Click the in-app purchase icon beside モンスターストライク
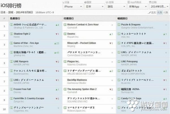Viewport: 170px width, 114px height. click(x=119, y=34)
